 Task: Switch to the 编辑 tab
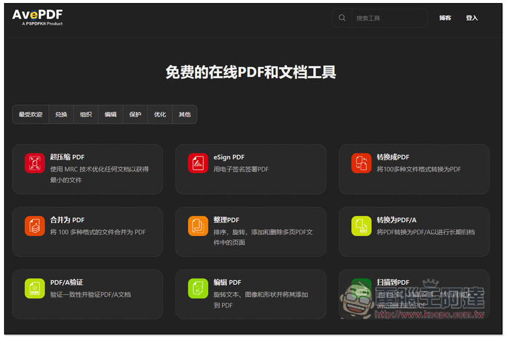click(x=111, y=114)
